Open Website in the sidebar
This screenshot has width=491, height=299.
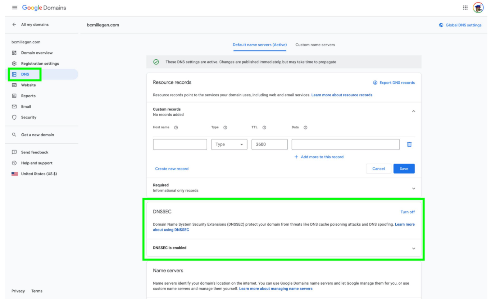[x=28, y=85]
